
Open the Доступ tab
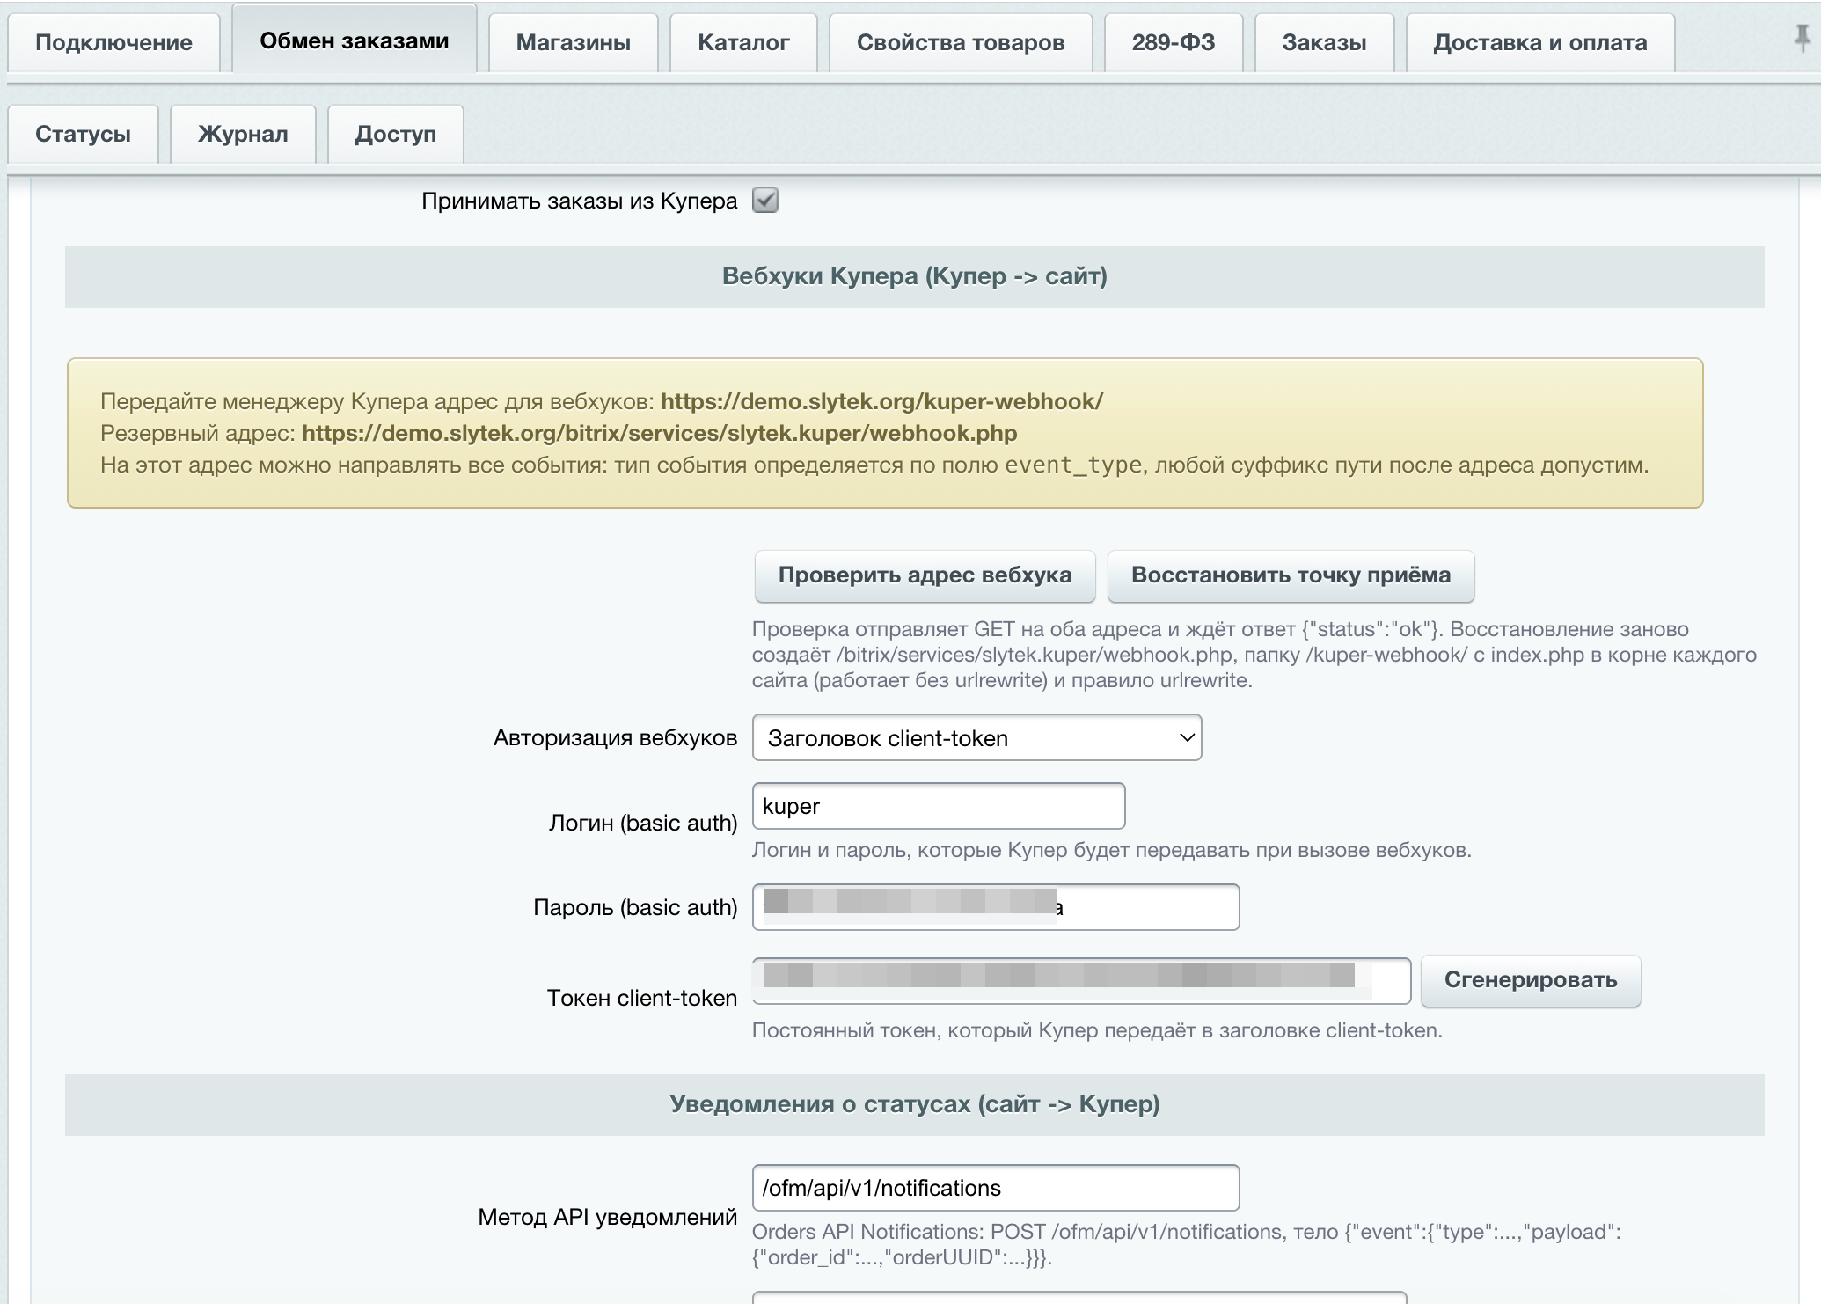click(x=395, y=134)
